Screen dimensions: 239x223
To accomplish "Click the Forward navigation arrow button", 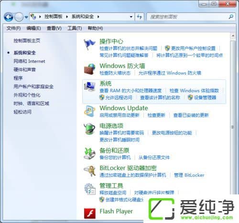I will coord(19,17).
